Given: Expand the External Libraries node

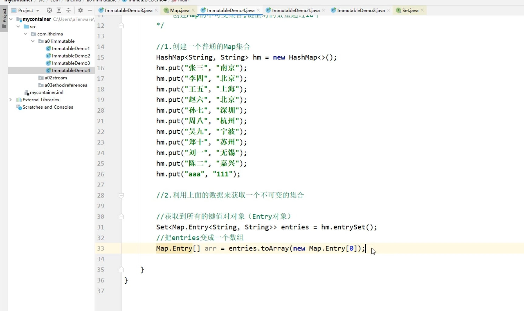Looking at the screenshot, I should [10, 100].
